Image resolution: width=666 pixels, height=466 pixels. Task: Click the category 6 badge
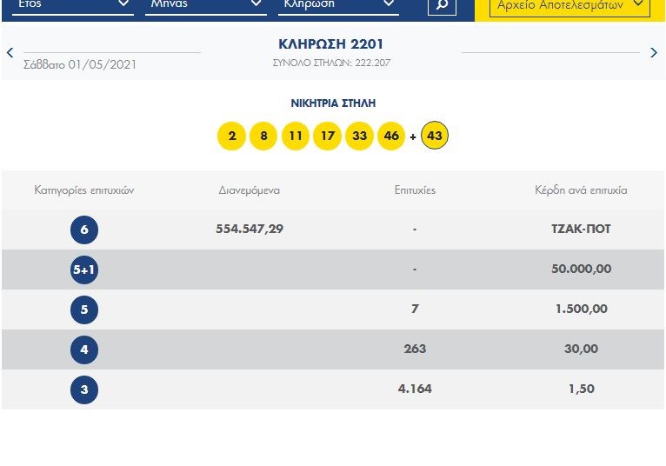84,230
